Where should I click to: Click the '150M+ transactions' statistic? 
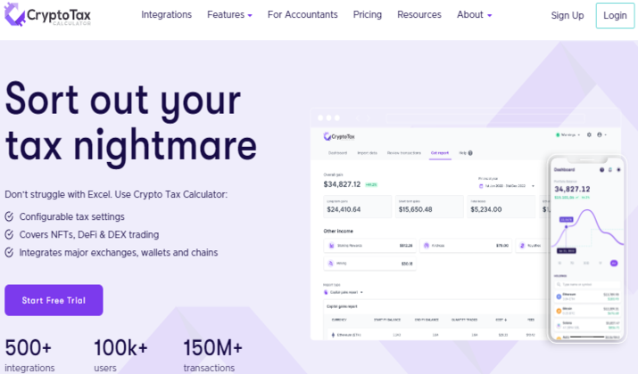point(212,355)
